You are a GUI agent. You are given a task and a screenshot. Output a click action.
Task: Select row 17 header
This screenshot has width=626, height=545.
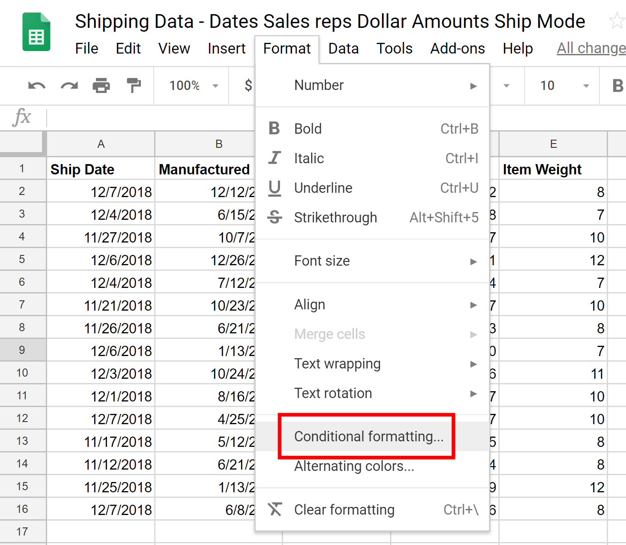coord(23,532)
